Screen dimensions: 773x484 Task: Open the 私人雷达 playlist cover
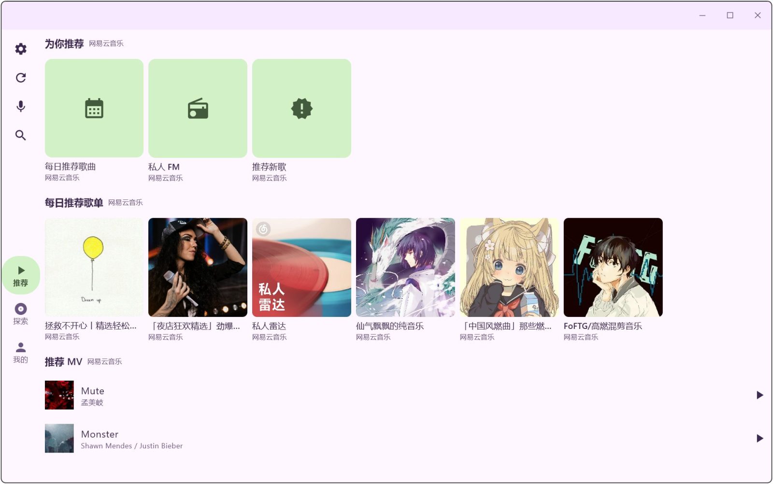(301, 267)
